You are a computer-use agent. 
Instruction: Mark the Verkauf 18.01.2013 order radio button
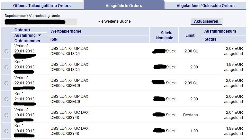(6, 115)
